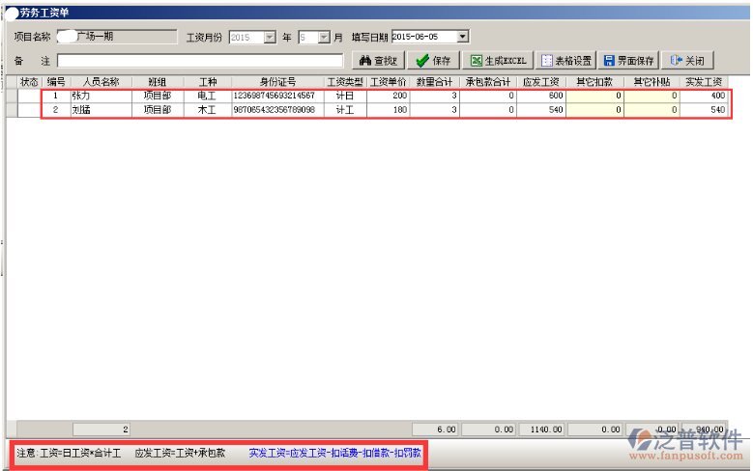Image resolution: width=753 pixels, height=471 pixels.
Task: Export table with 生成EXCEL button
Action: (x=498, y=61)
